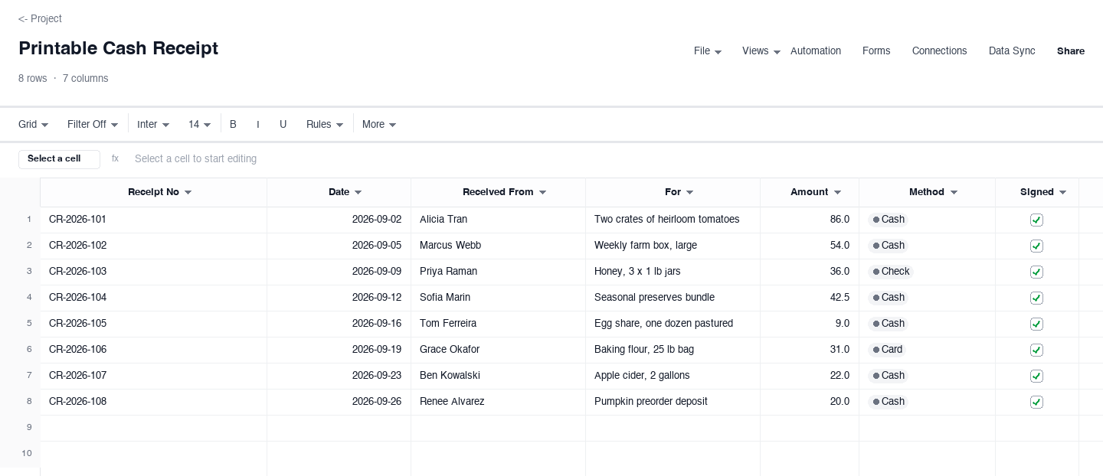Click the Select a cell name box
The width and height of the screenshot is (1103, 476).
pyautogui.click(x=59, y=158)
